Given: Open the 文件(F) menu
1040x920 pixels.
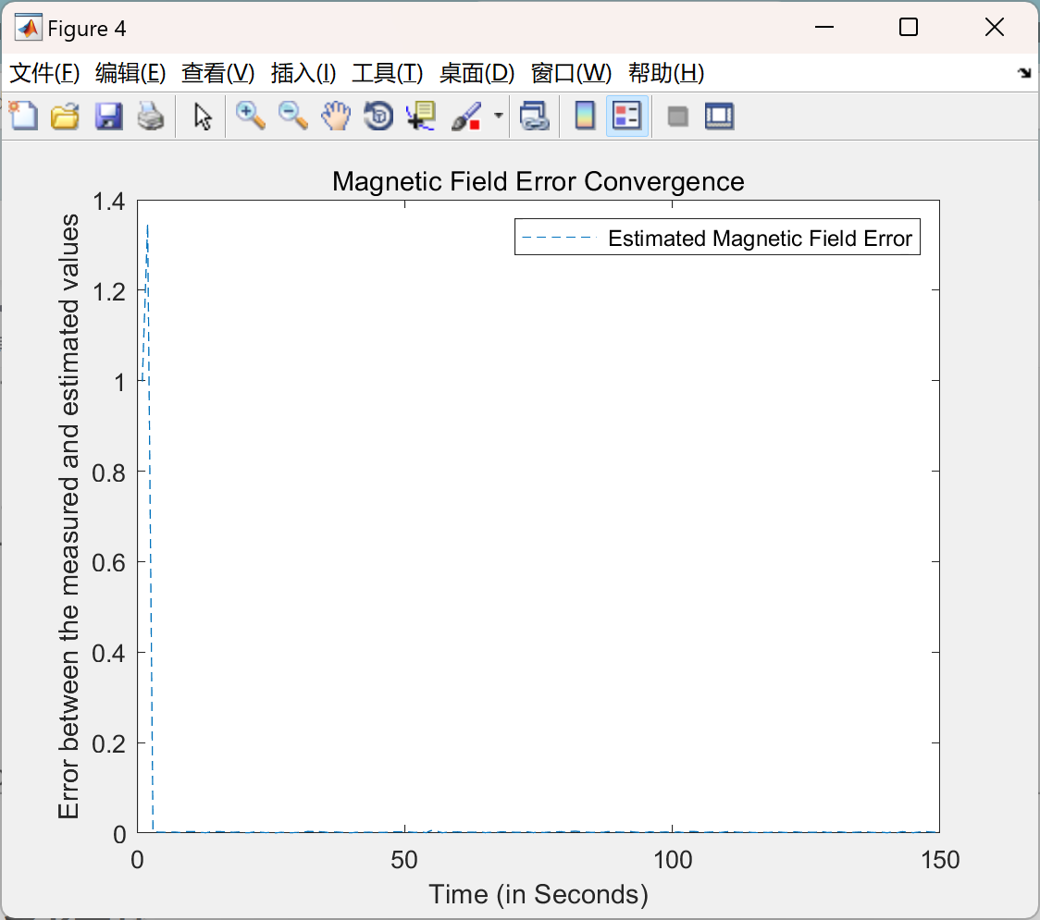Looking at the screenshot, I should click(44, 73).
